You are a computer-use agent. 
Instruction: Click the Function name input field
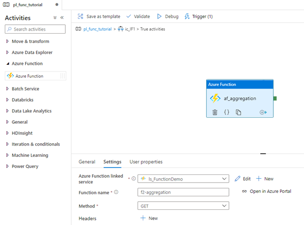[x=183, y=192]
